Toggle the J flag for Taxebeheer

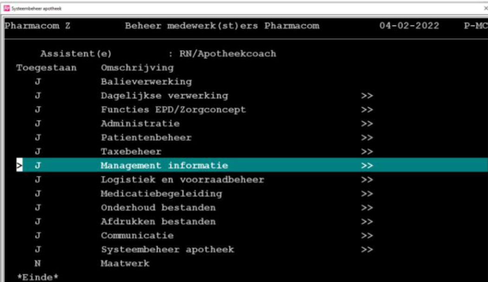point(38,152)
